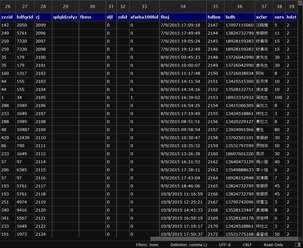
Task: Toggle the Read-Only status indicator
Action: tap(273, 245)
